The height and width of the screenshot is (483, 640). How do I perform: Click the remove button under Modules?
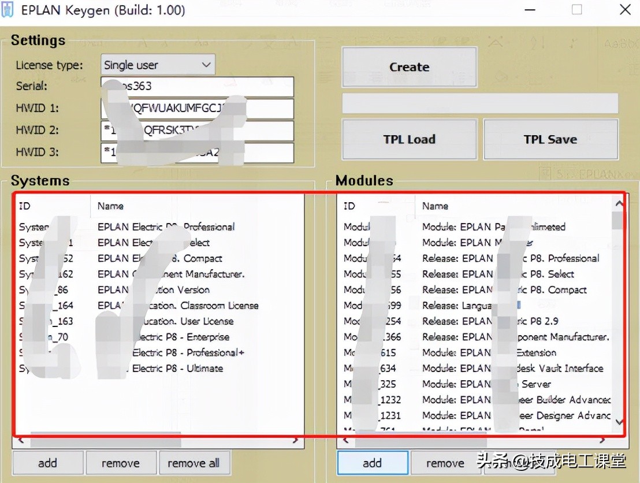point(445,463)
